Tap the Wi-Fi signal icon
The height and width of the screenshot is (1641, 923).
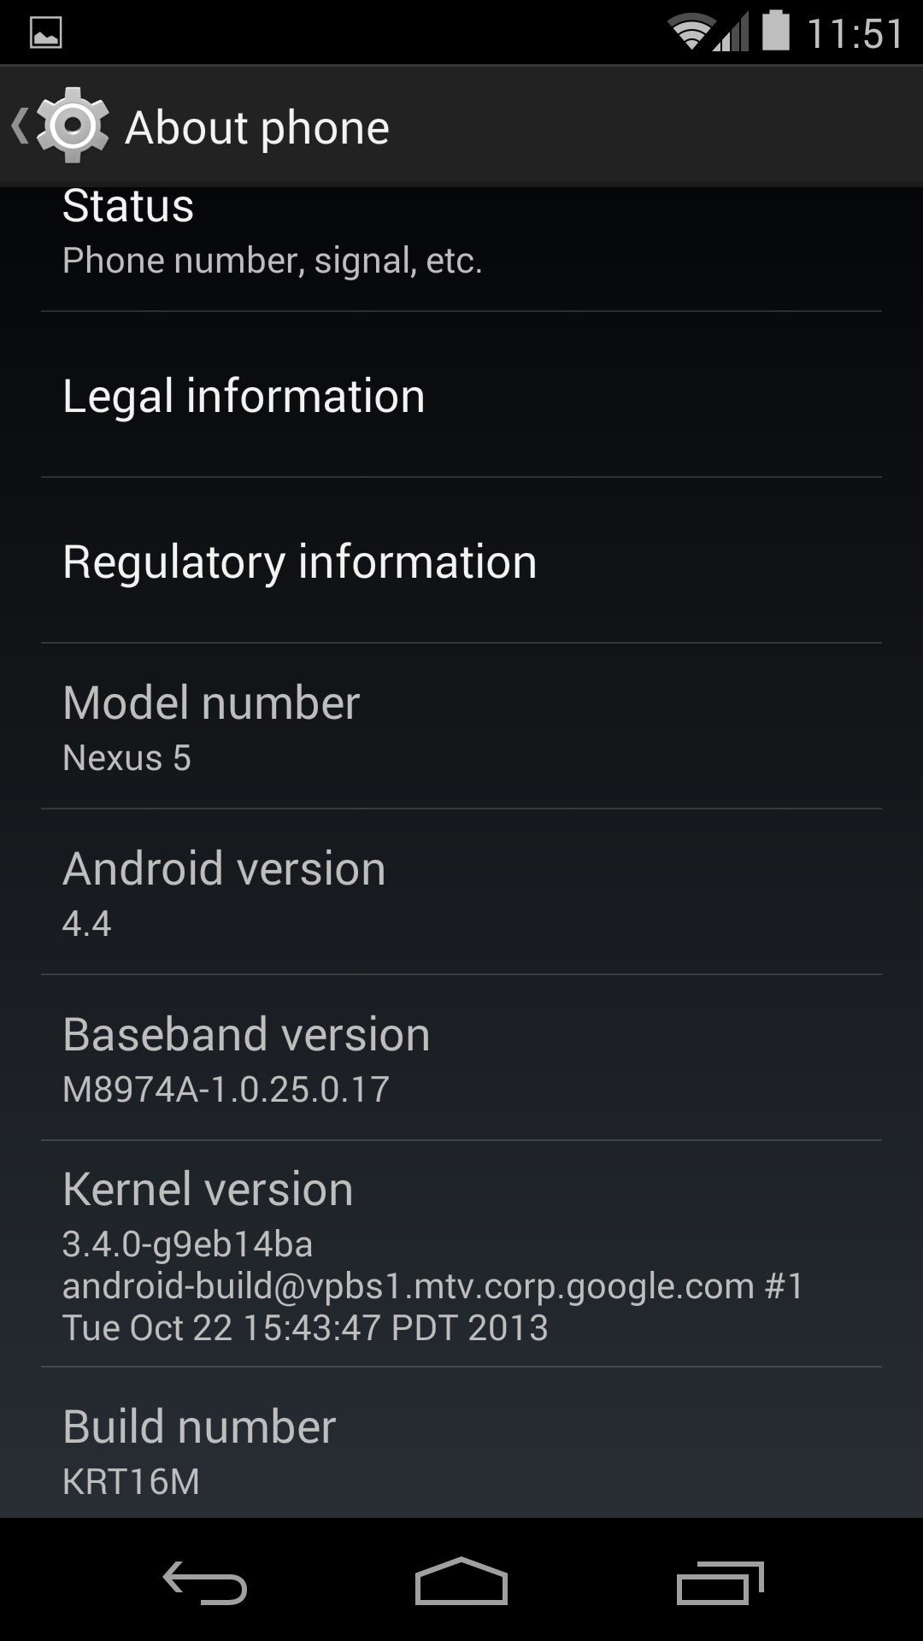pyautogui.click(x=691, y=32)
